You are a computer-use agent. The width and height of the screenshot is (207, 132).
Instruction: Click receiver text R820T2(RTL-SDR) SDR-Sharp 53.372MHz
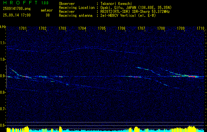click(x=135, y=12)
